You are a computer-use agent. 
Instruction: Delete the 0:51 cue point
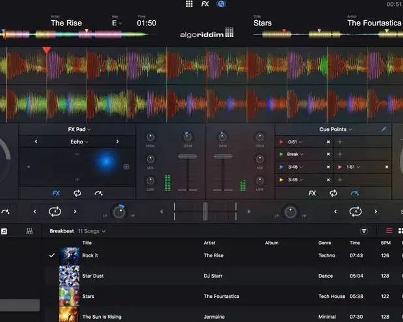coord(328,142)
